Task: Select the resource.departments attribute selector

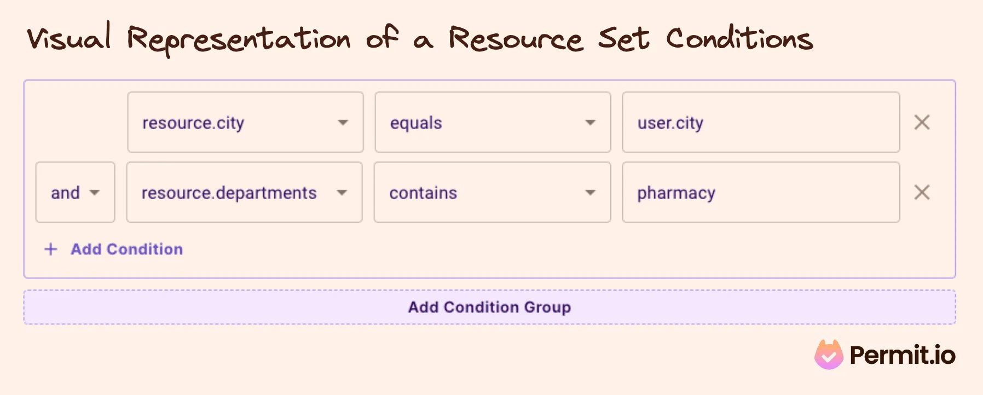Action: point(245,193)
